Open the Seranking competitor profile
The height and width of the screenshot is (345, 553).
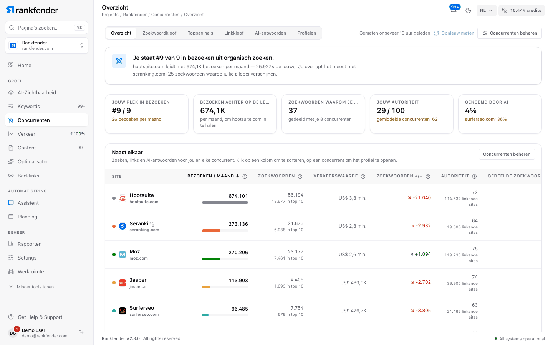click(144, 226)
